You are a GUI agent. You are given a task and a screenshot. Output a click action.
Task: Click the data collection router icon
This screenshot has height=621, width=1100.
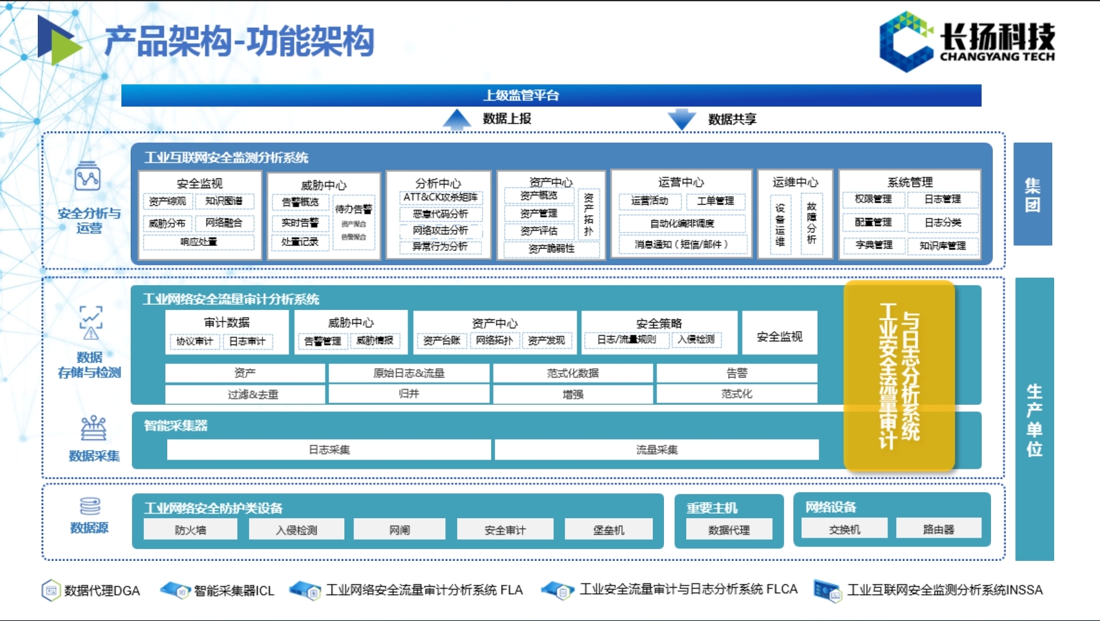click(x=94, y=428)
